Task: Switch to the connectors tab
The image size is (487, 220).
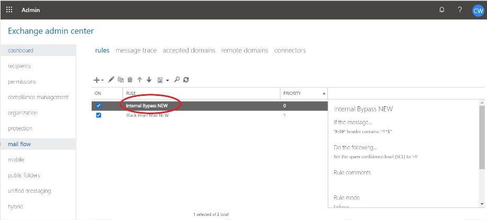Action: pyautogui.click(x=290, y=50)
